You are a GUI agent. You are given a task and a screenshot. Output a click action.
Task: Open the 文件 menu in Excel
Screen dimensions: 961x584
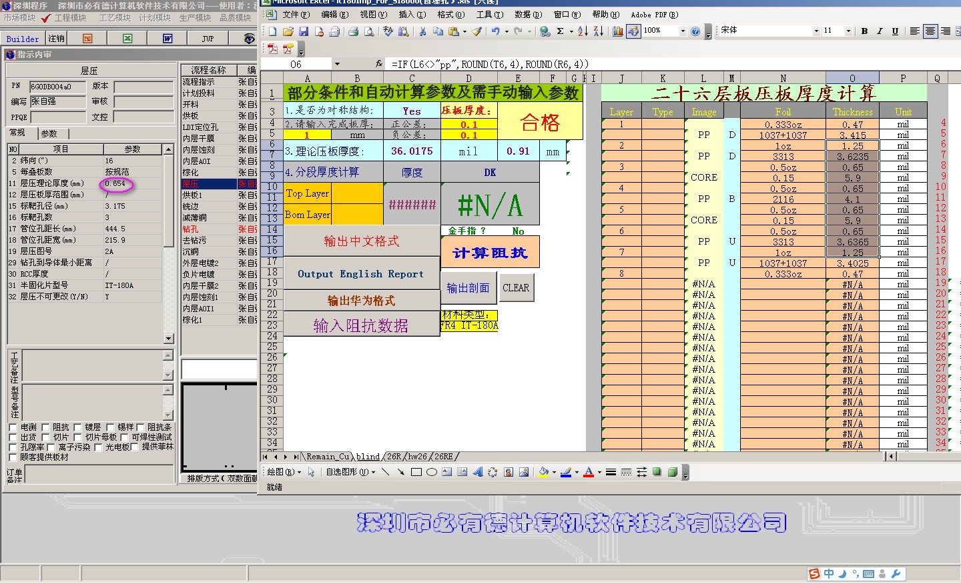tap(296, 14)
